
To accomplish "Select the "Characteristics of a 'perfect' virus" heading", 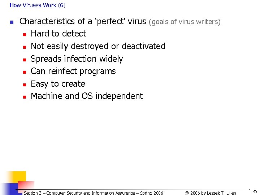I will (83, 21).
